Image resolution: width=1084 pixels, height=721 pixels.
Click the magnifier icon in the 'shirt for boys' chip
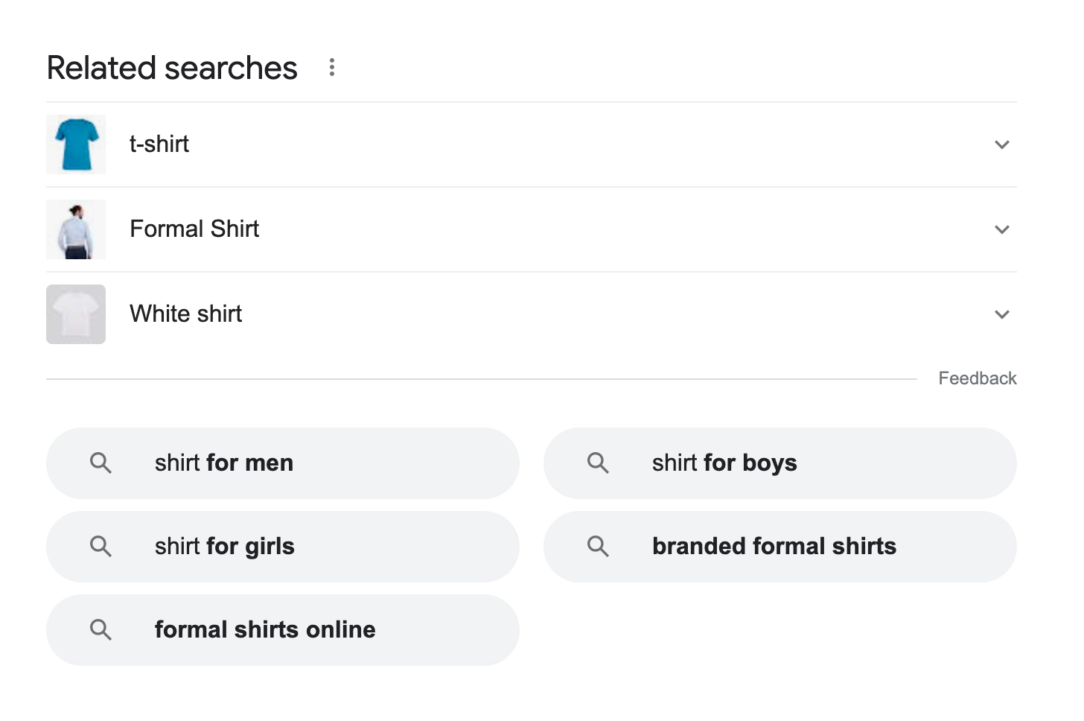598,463
